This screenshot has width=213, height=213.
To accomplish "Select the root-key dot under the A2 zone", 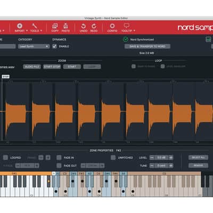I will click(56, 191).
